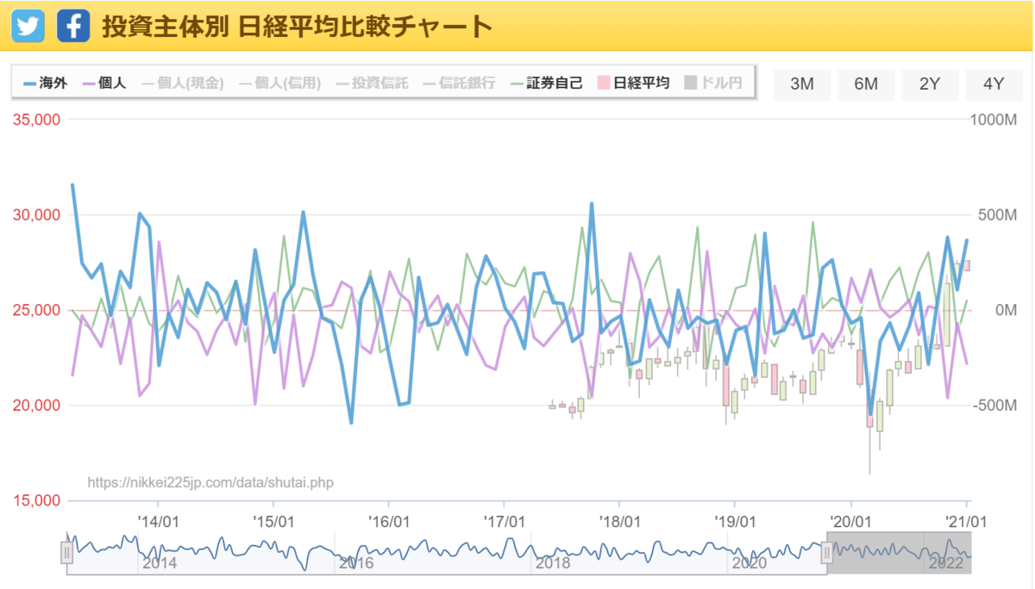Viewport: 1035px width, 589px height.
Task: Share chart via Twitter icon
Action: [x=28, y=27]
